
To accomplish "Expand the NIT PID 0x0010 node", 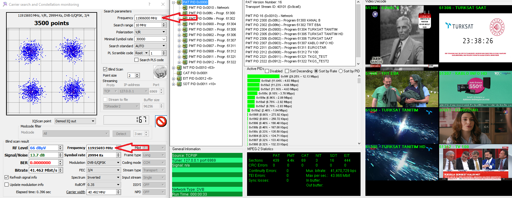I will [174, 68].
